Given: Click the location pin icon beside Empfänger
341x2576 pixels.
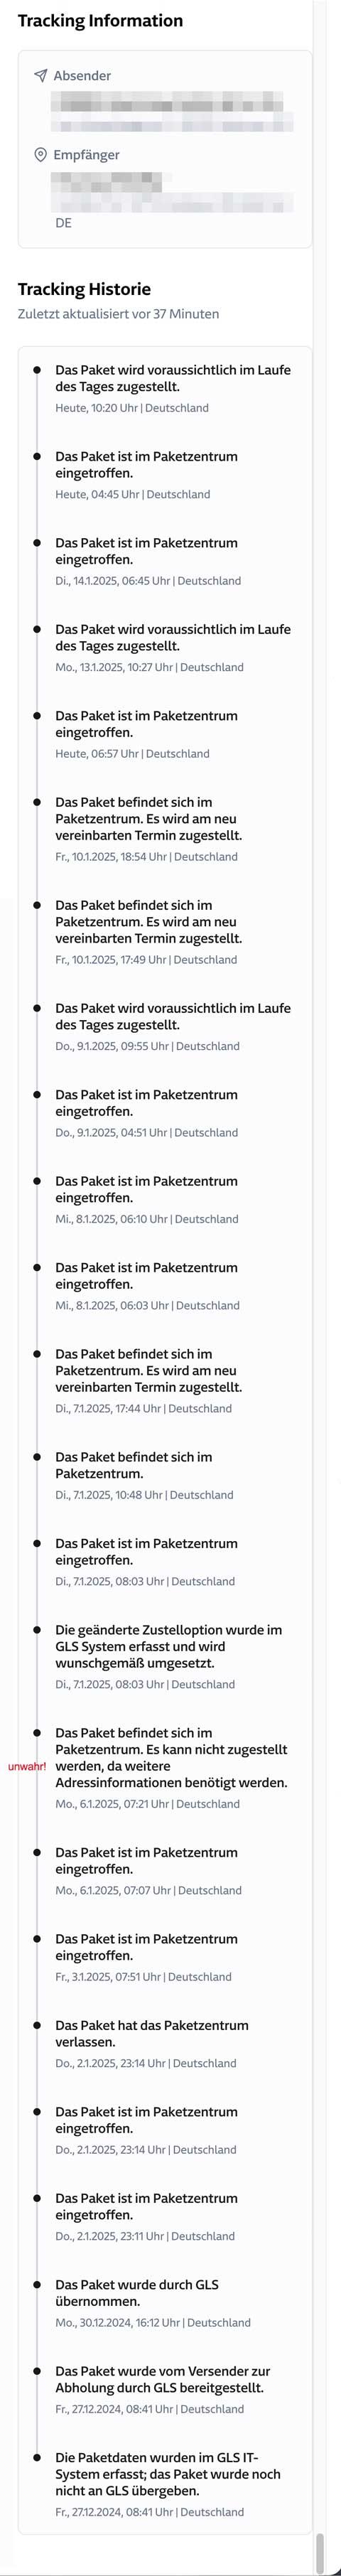Looking at the screenshot, I should (x=40, y=155).
